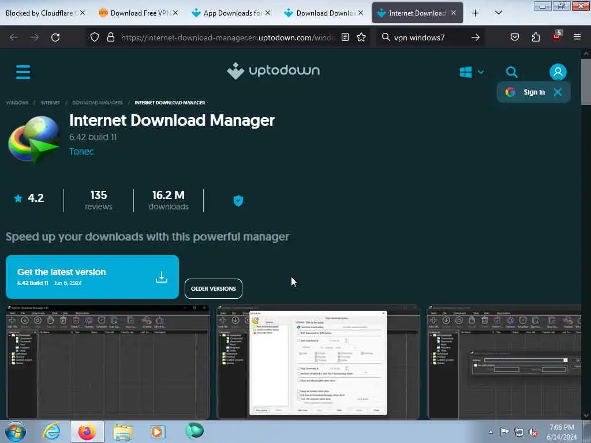The width and height of the screenshot is (591, 443).
Task: Launch Internet Explorer from taskbar
Action: click(x=51, y=431)
